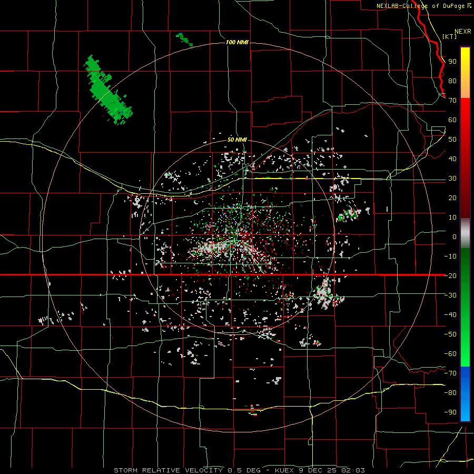474x474 pixels.
Task: Click the STORM RELATIVE VELOCITY caption text
Action: point(169,470)
